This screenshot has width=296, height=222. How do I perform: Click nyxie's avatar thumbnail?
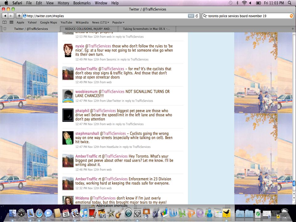click(68, 50)
